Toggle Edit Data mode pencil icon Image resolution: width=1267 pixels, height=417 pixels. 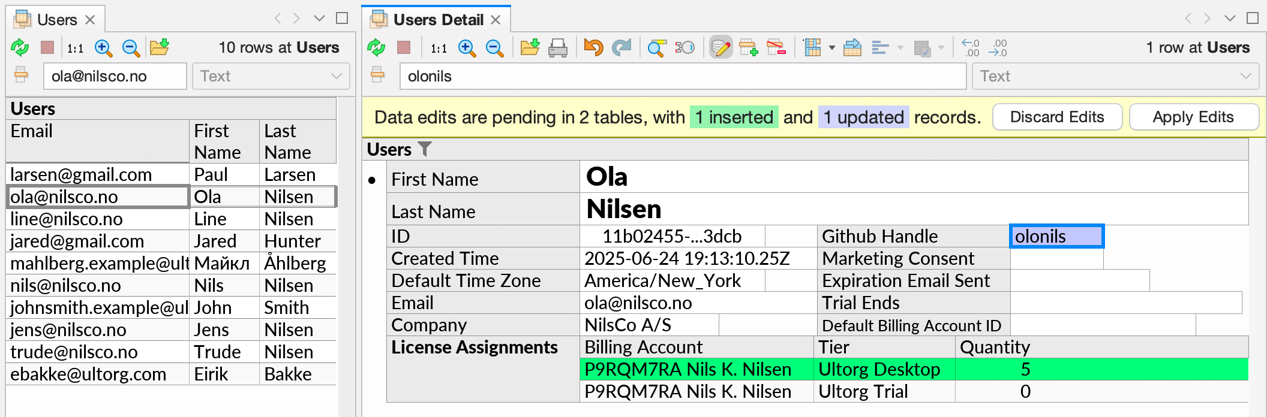pyautogui.click(x=720, y=47)
